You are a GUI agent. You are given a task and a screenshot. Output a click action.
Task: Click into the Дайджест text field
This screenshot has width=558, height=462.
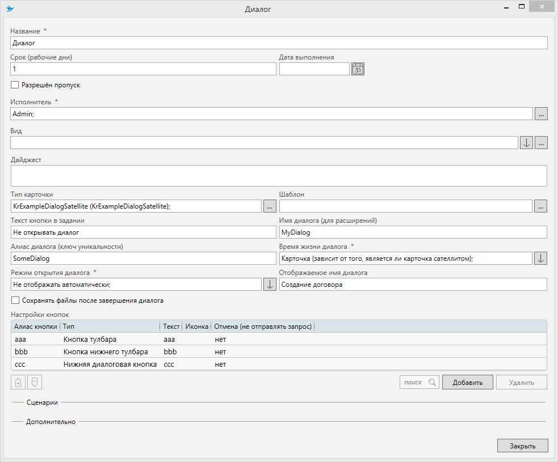pyautogui.click(x=278, y=176)
